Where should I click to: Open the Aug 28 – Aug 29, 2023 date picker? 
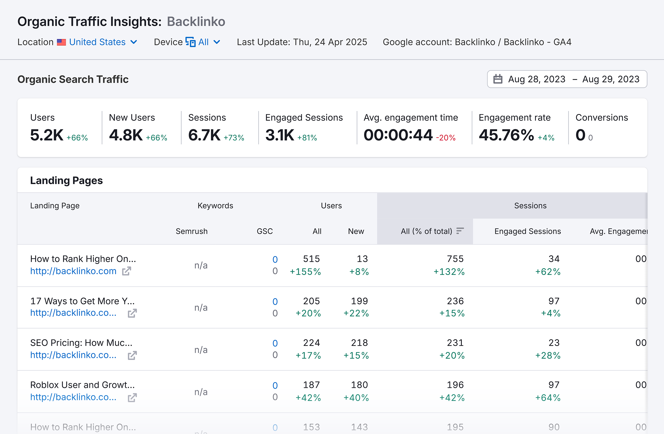point(567,79)
